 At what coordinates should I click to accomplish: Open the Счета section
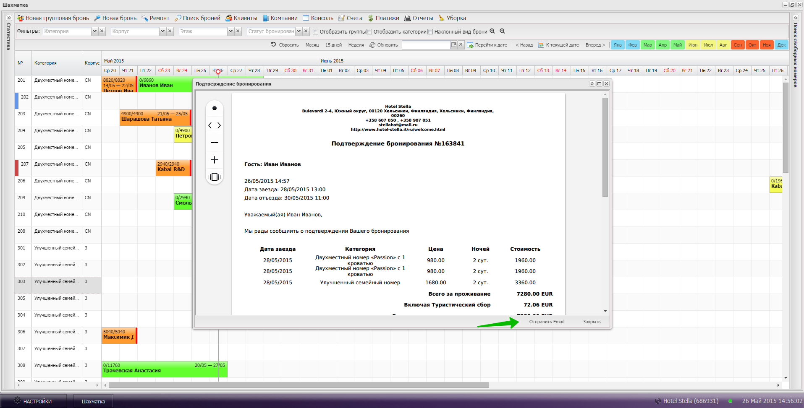(x=351, y=18)
